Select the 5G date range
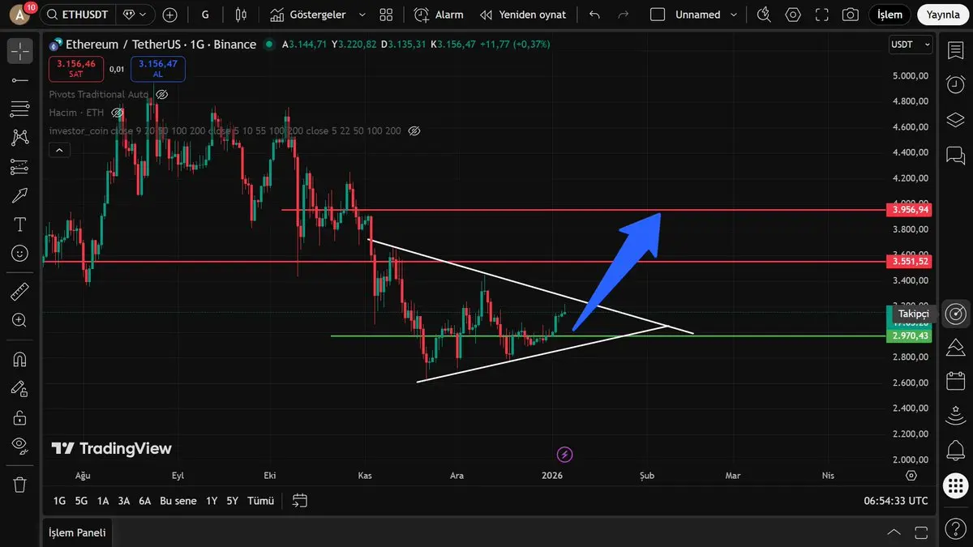This screenshot has width=973, height=547. pos(81,501)
